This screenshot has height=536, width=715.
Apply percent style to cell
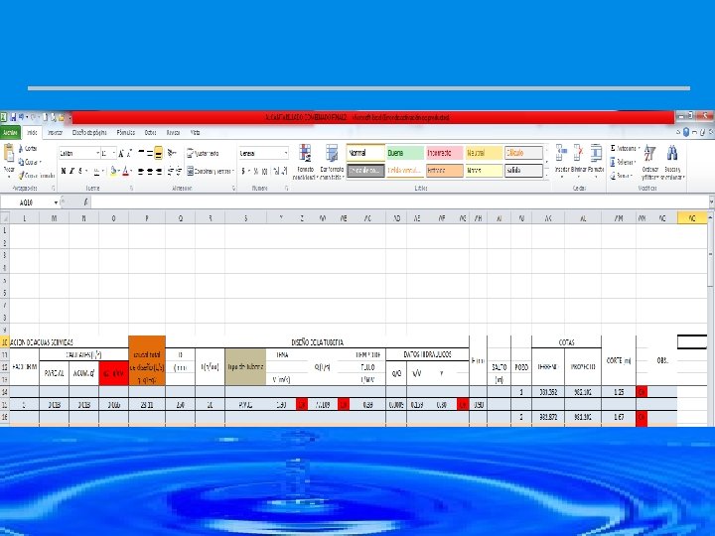tap(256, 172)
